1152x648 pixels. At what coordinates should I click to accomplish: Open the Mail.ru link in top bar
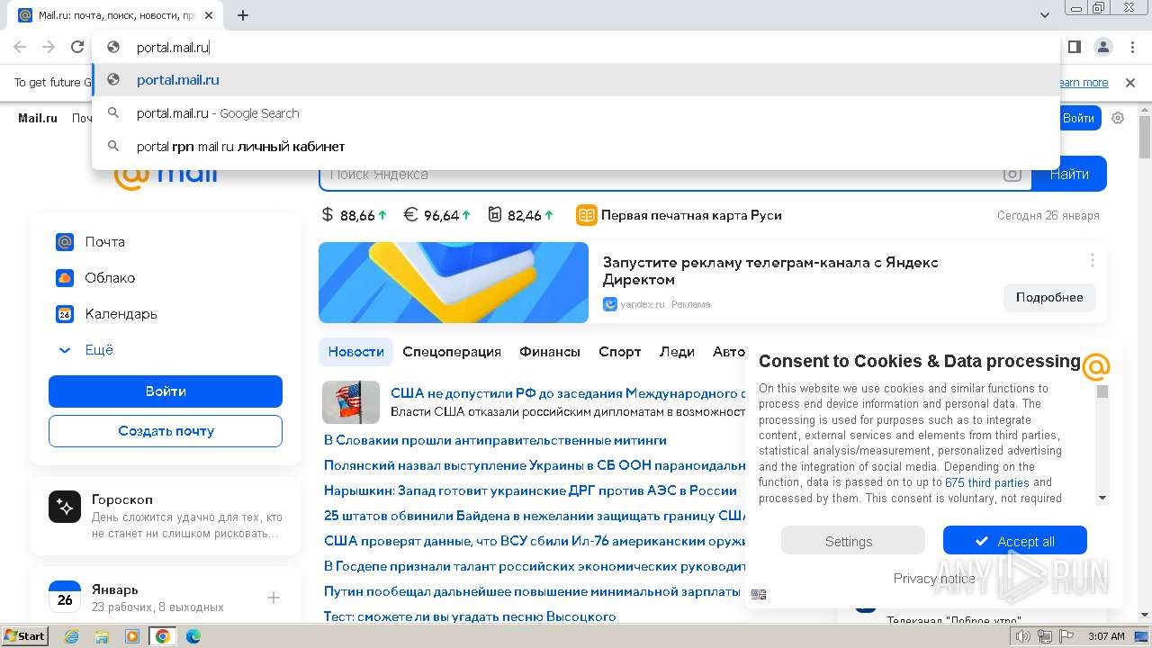pos(38,118)
